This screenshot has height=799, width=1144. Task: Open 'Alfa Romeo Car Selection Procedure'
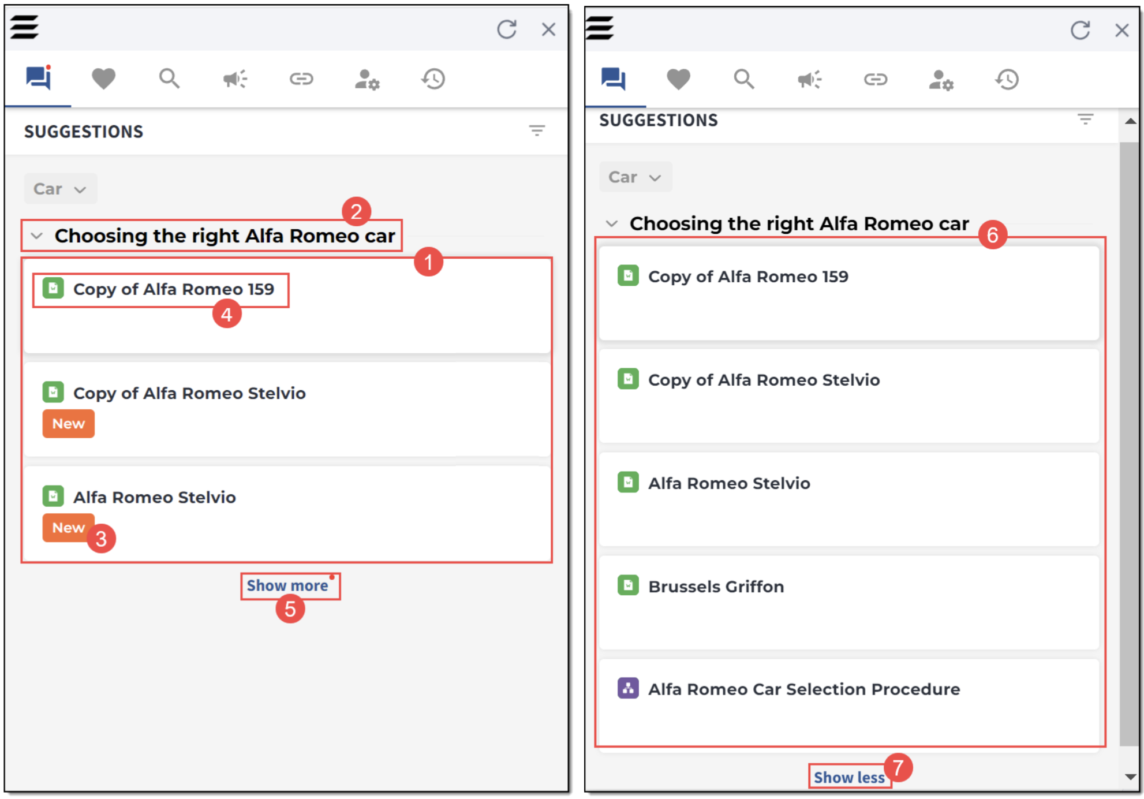pos(804,689)
